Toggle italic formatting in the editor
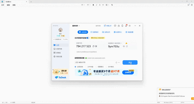This screenshot has height=104, width=194. pos(96,5)
